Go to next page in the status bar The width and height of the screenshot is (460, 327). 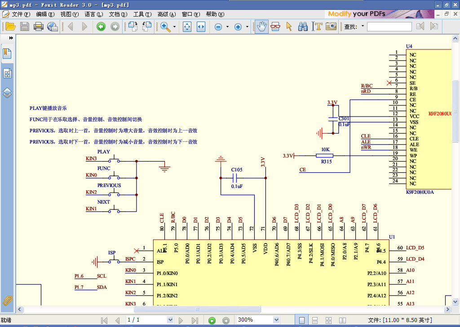181,320
